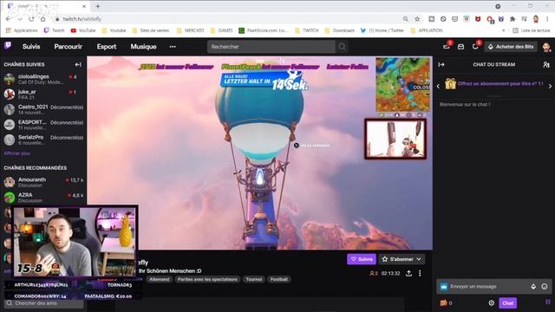Open chat settings gear icon

pyautogui.click(x=492, y=303)
